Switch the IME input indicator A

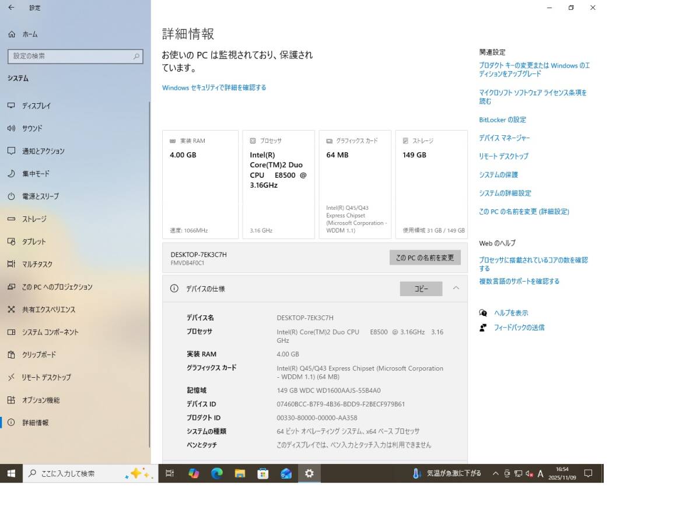coord(540,473)
